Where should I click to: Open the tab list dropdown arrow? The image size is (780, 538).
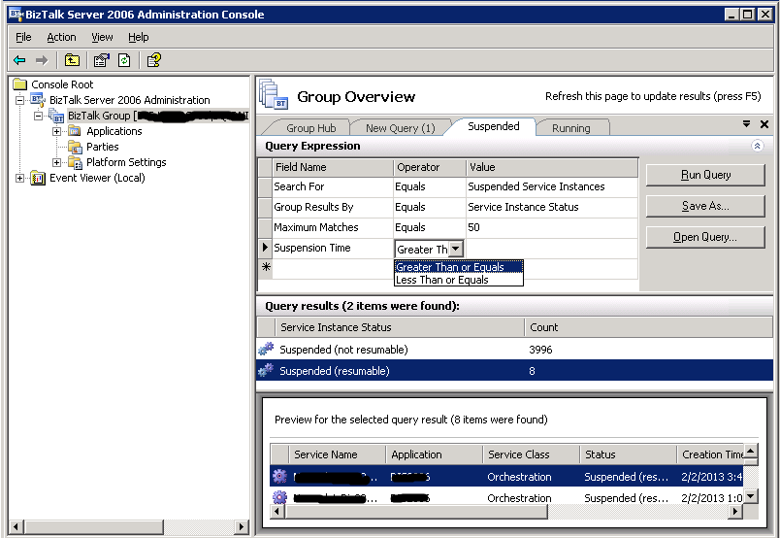[746, 123]
